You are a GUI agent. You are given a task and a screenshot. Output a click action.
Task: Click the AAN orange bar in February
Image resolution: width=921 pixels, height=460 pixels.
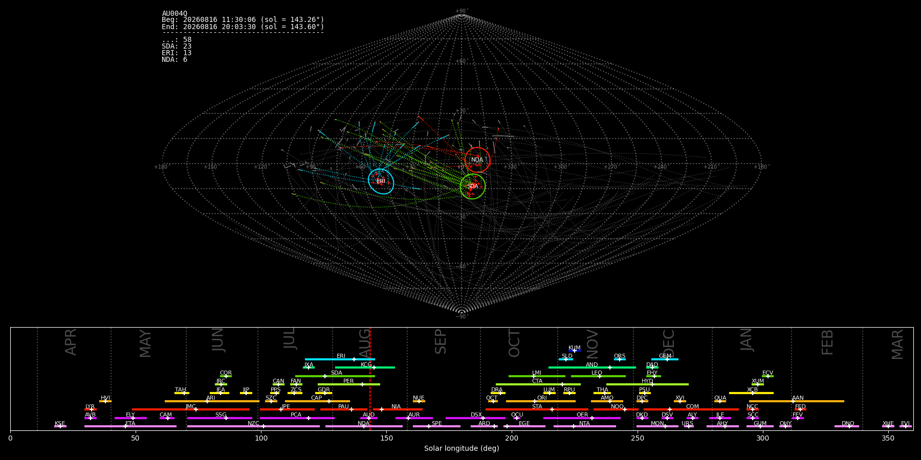click(x=797, y=401)
